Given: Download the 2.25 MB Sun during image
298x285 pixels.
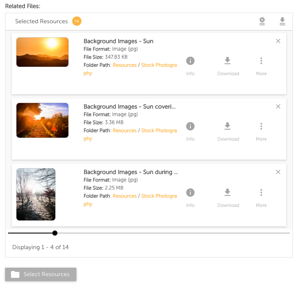Looking at the screenshot, I should pos(228,198).
